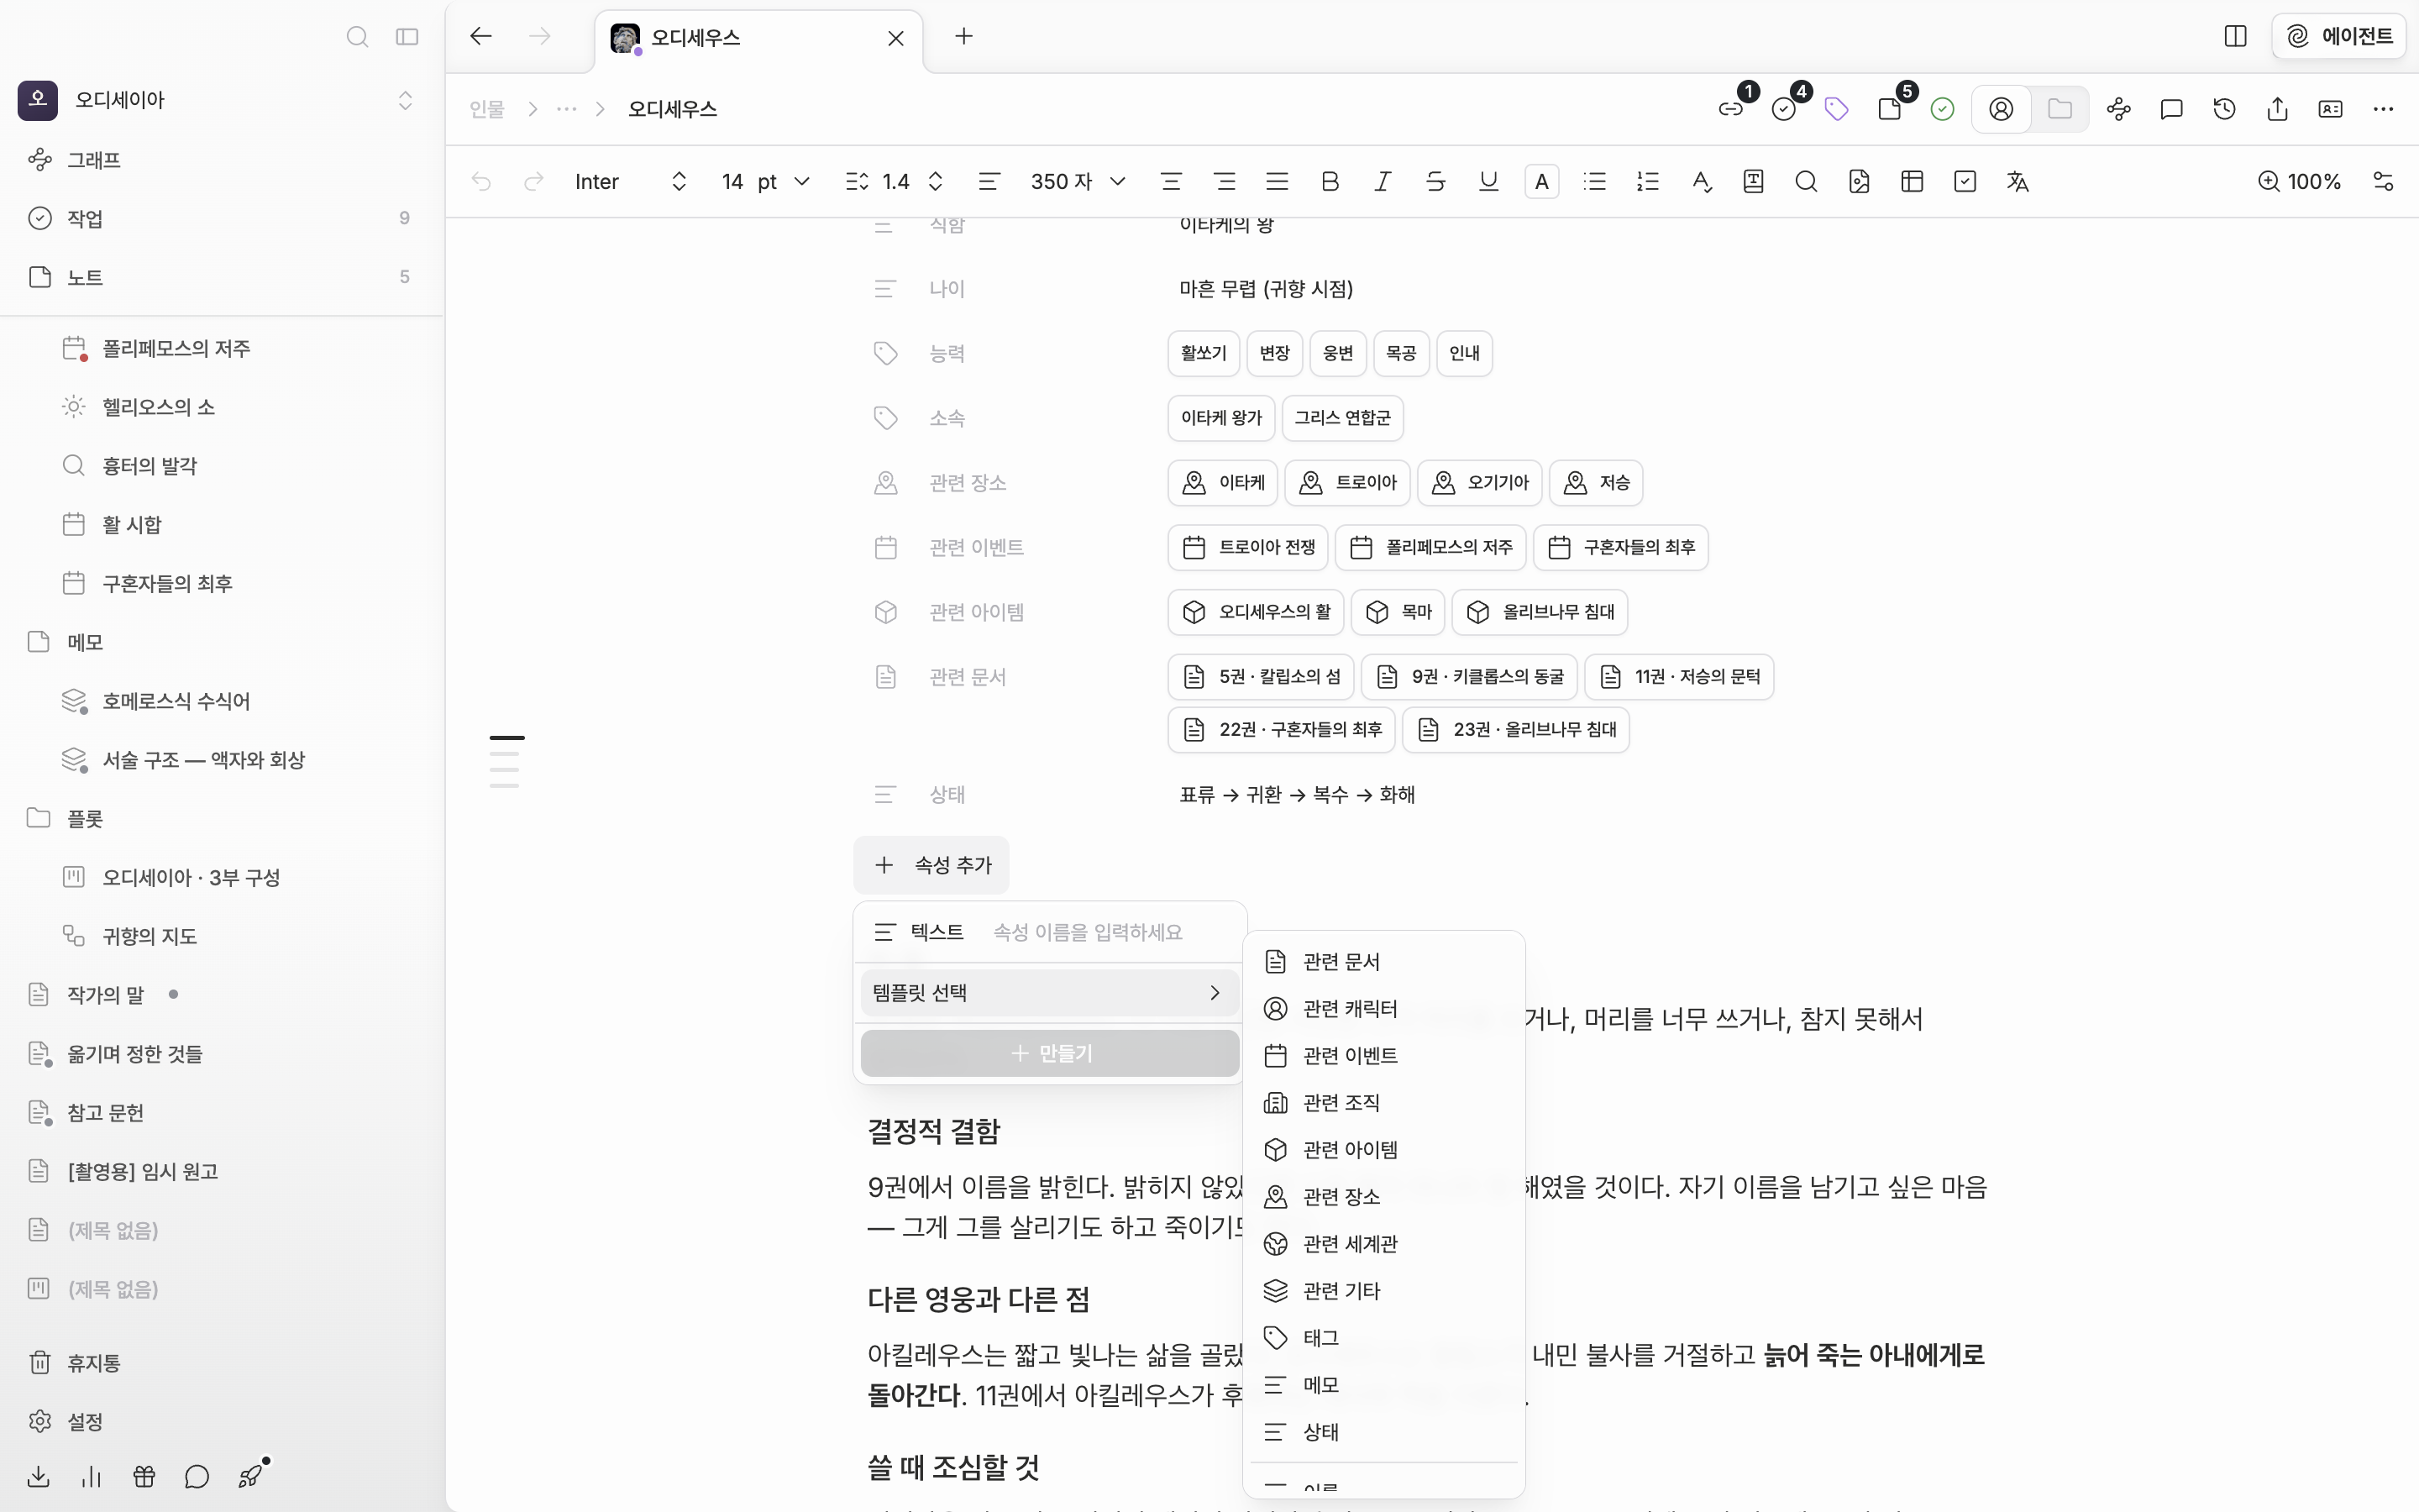Open the 폴리페모스의 저주 sidebar item
The width and height of the screenshot is (2419, 1512).
click(221, 348)
